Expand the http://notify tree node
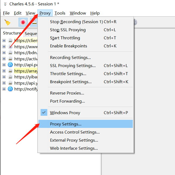The height and width of the screenshot is (175, 175). pos(4,89)
